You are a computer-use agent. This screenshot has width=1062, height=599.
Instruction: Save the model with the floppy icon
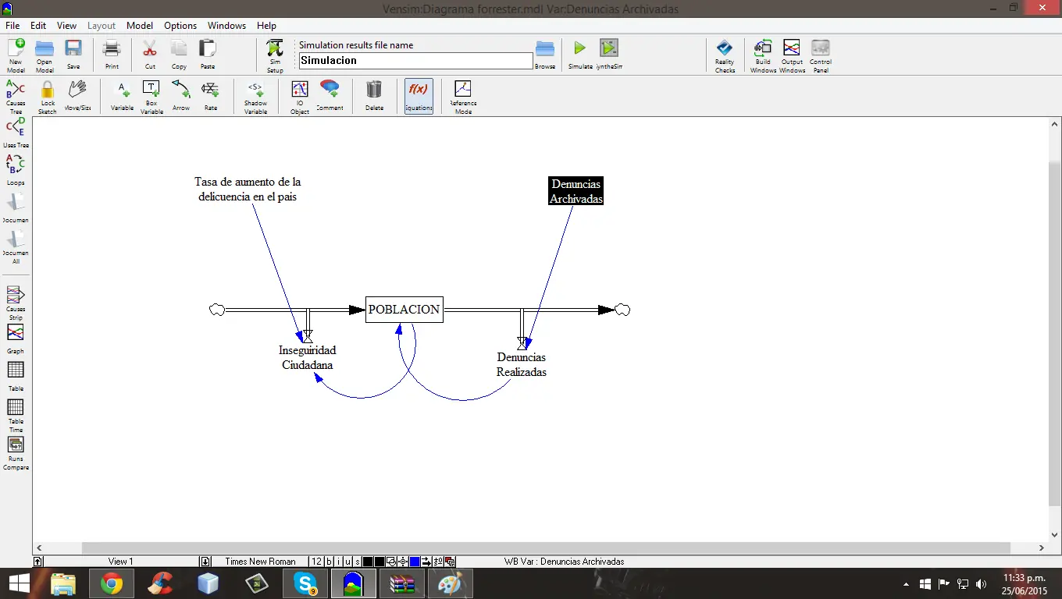coord(73,55)
